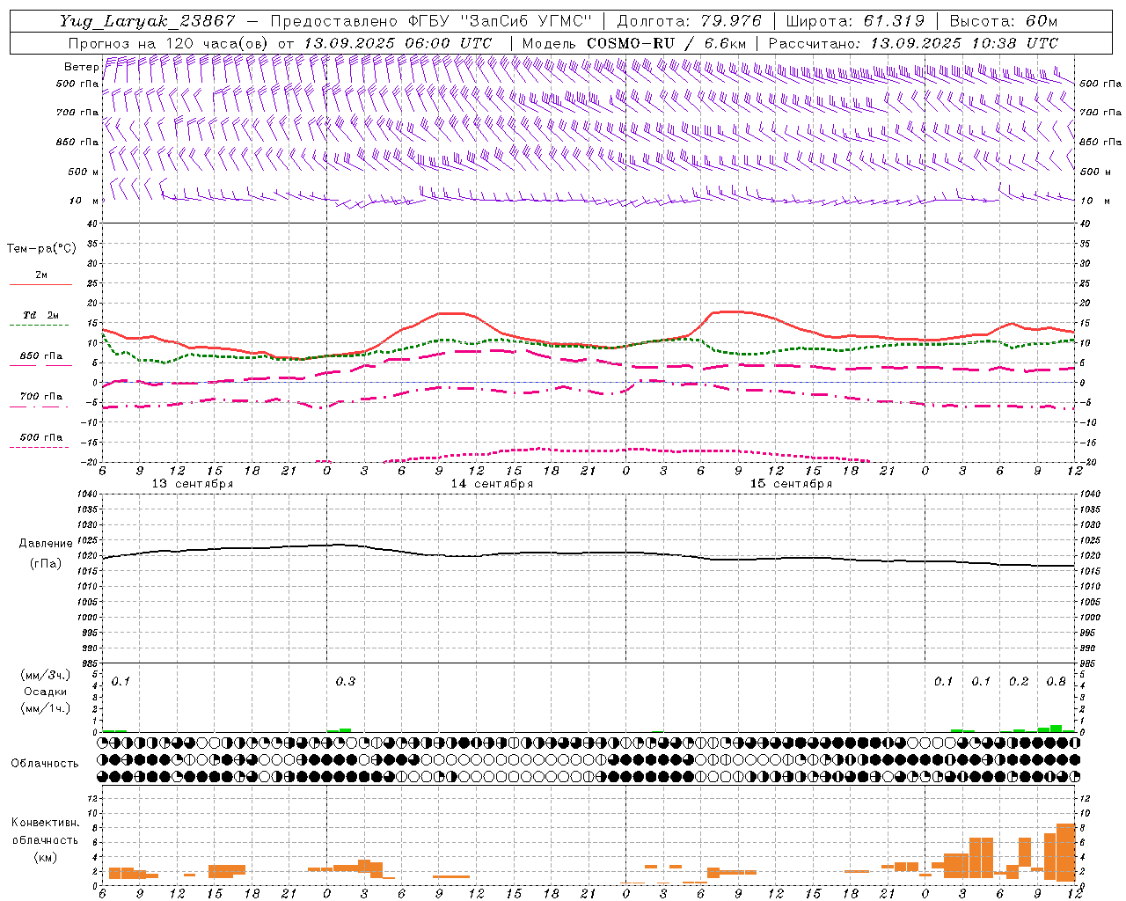The image size is (1126, 901).
Task: Click the 500 м wind level label on left
Action: pyautogui.click(x=84, y=172)
